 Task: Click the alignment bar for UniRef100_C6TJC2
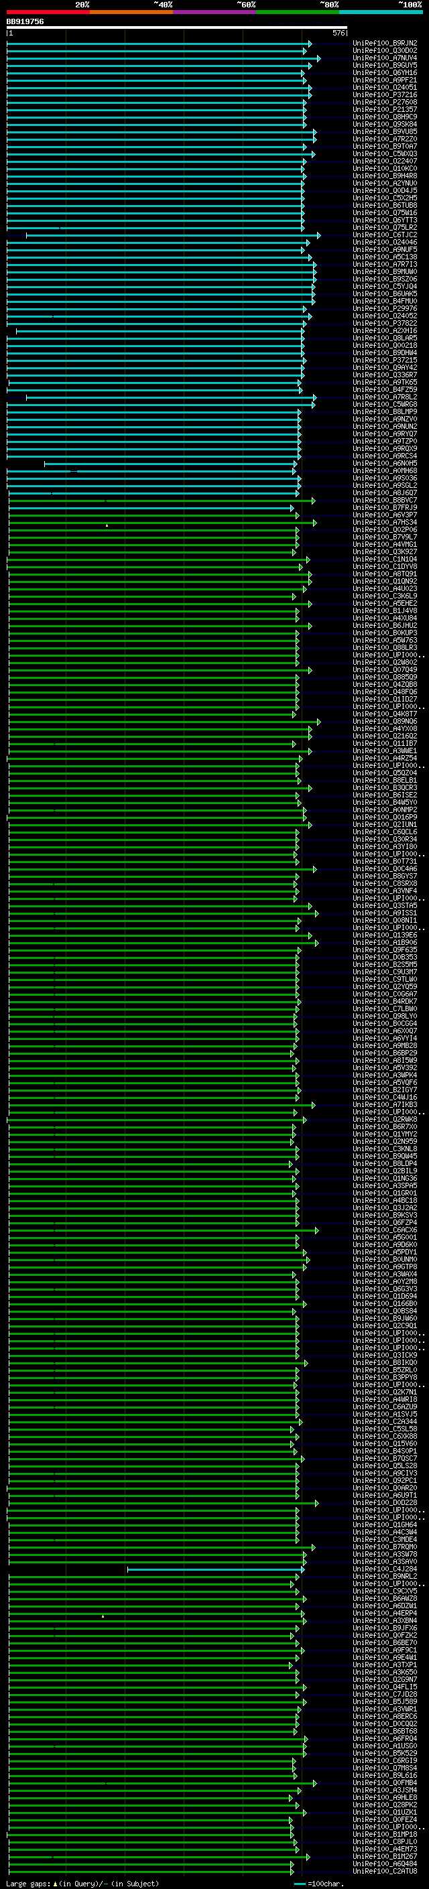tap(173, 235)
